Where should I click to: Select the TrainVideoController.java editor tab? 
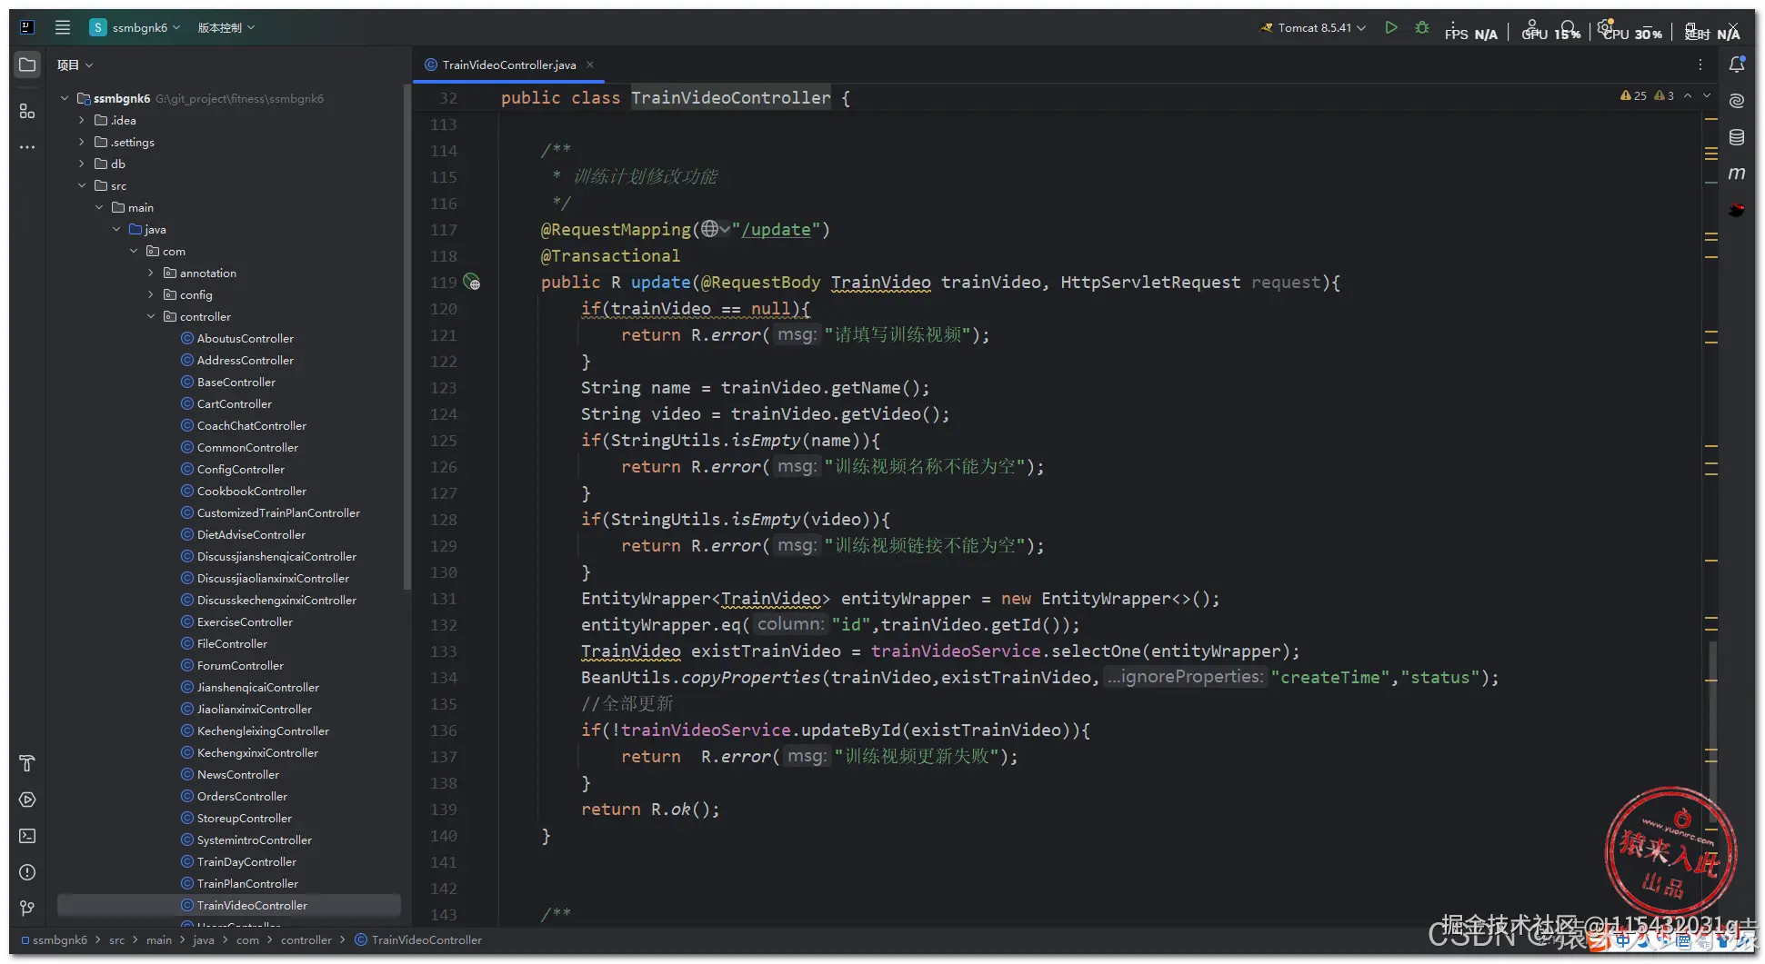point(508,65)
